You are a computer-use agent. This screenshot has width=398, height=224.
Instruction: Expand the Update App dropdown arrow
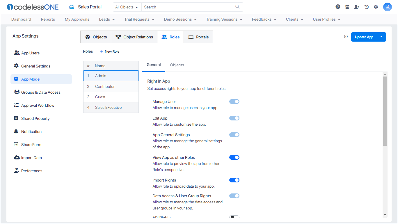click(381, 37)
